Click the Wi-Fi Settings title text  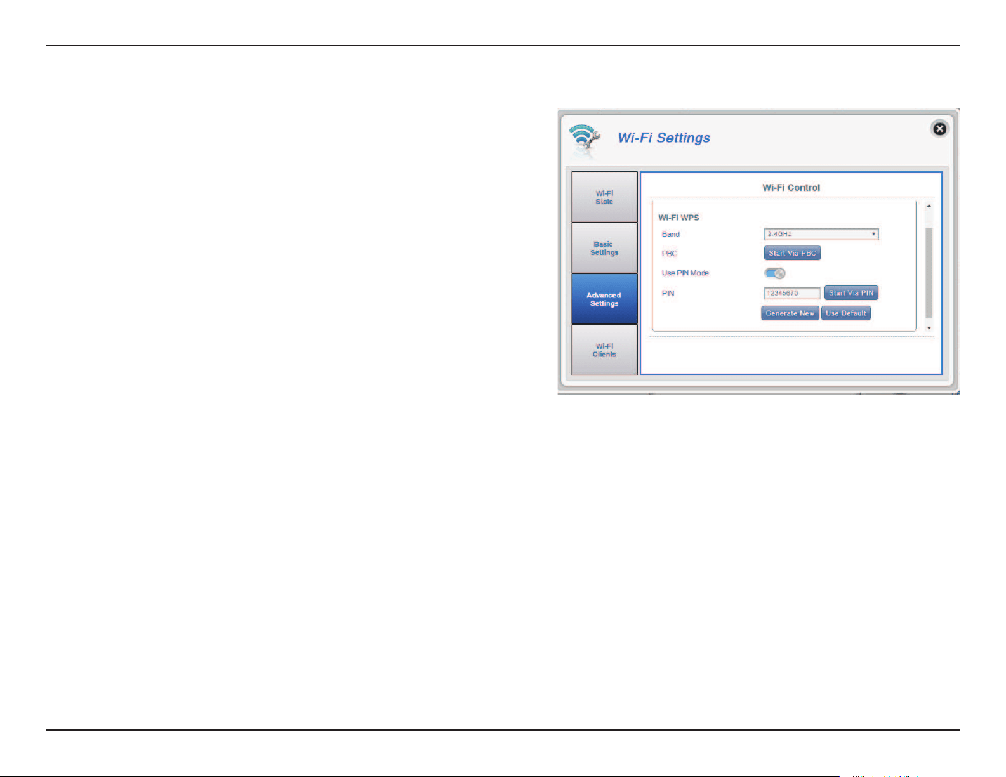point(664,138)
